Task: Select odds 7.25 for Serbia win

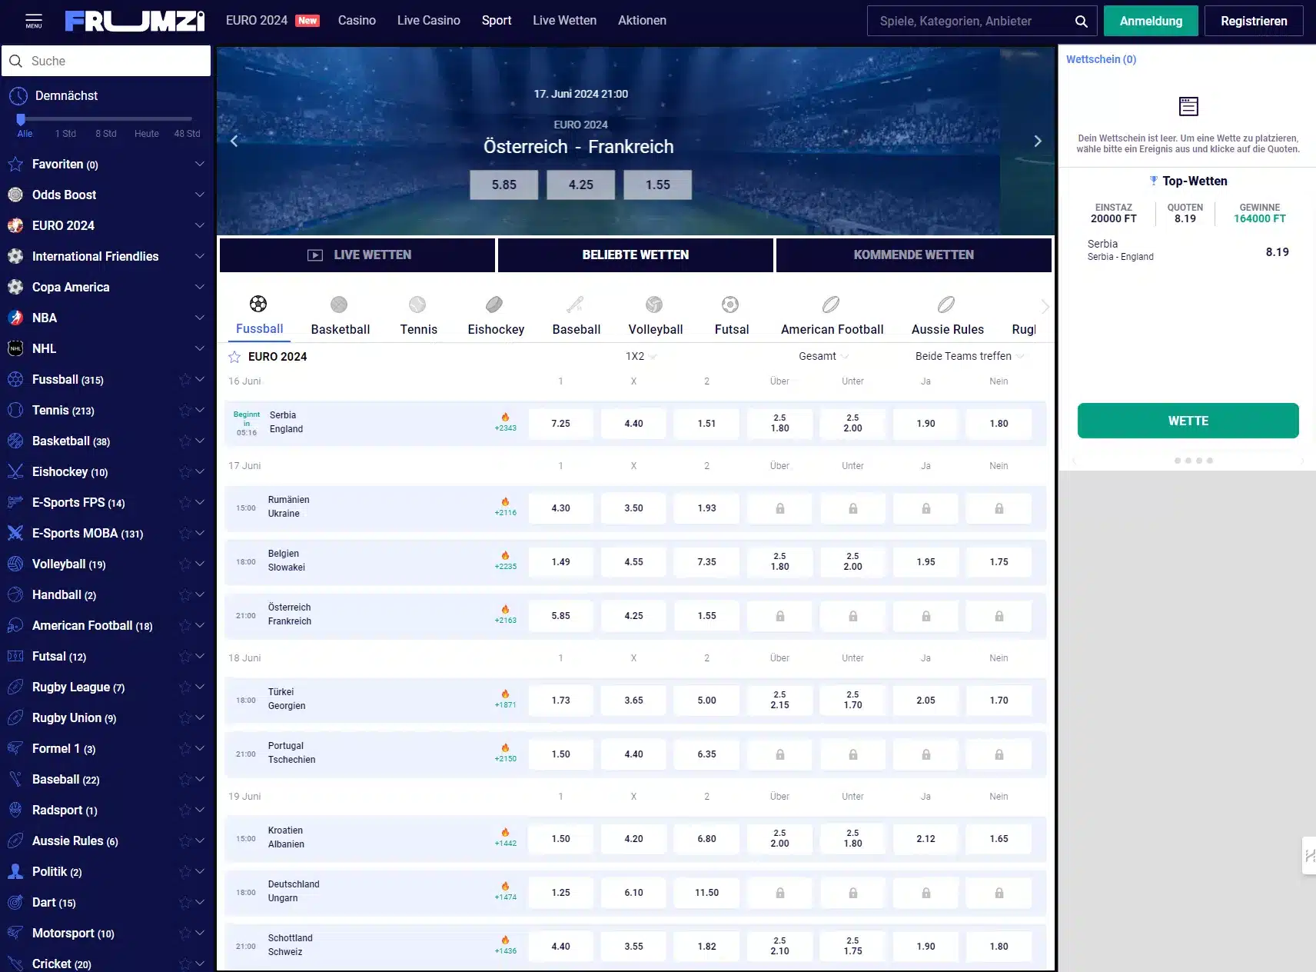Action: [560, 423]
